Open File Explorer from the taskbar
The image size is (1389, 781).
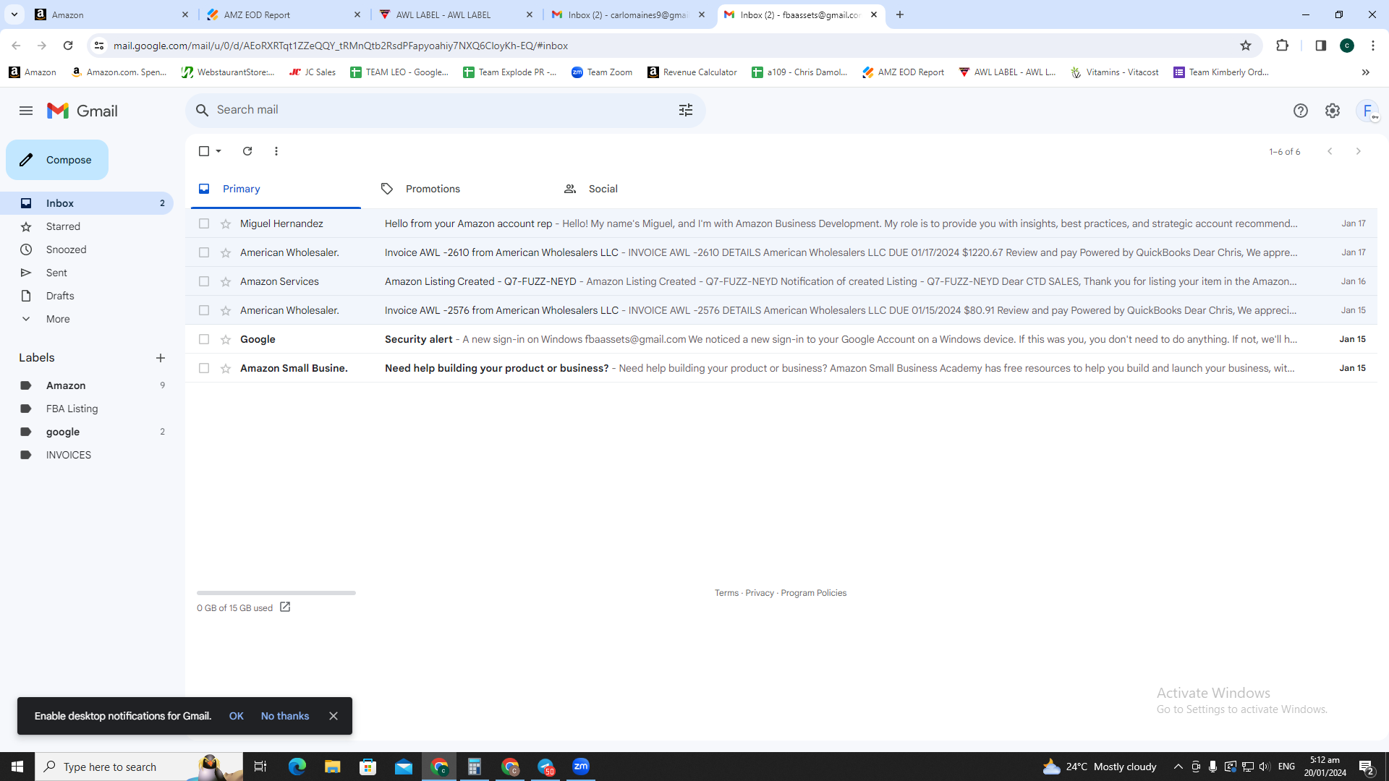click(x=332, y=767)
